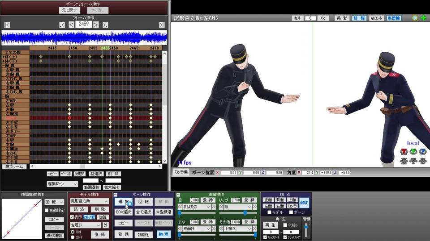The height and width of the screenshot is (241, 430).
Task: Click 再生 play button
Action: (271, 225)
